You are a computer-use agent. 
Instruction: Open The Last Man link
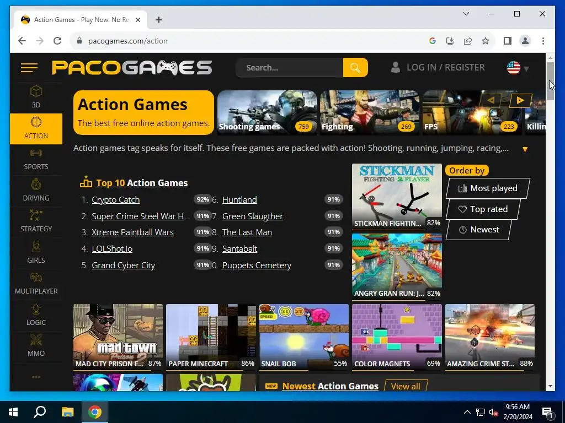(247, 232)
